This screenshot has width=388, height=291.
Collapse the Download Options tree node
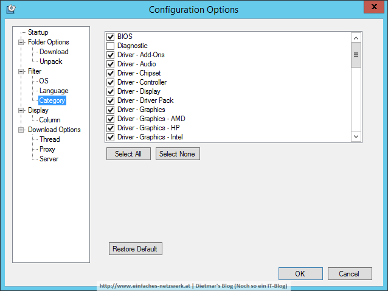pyautogui.click(x=21, y=130)
